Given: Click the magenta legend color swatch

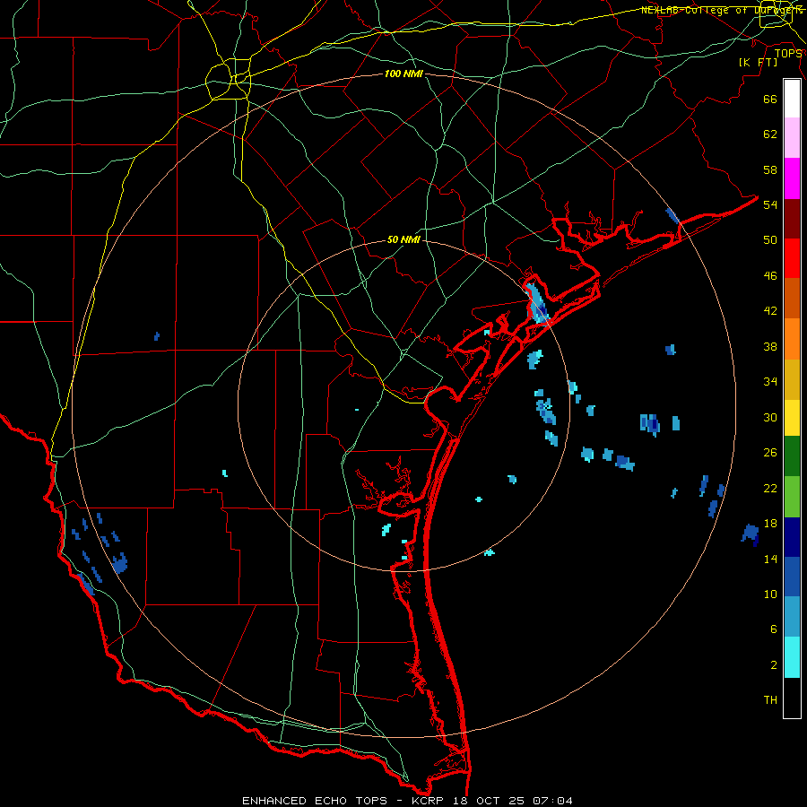Looking at the screenshot, I should pos(792,178).
